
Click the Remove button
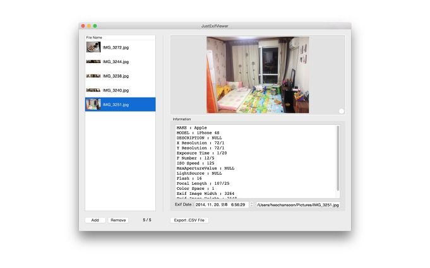coord(118,220)
